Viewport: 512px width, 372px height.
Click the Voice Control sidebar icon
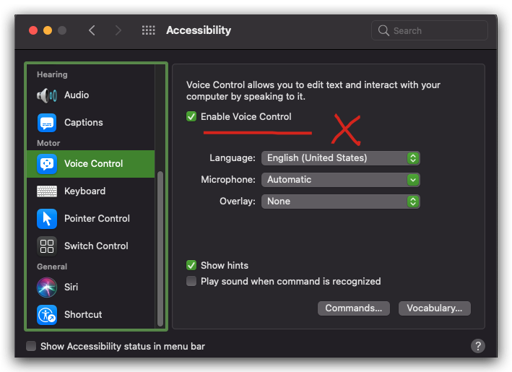coord(47,164)
